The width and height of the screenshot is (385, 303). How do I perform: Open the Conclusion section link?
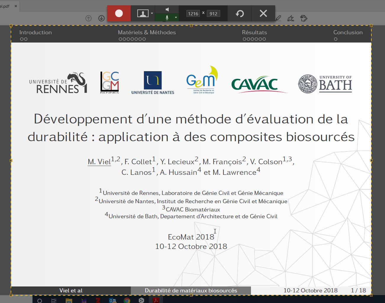pyautogui.click(x=348, y=32)
